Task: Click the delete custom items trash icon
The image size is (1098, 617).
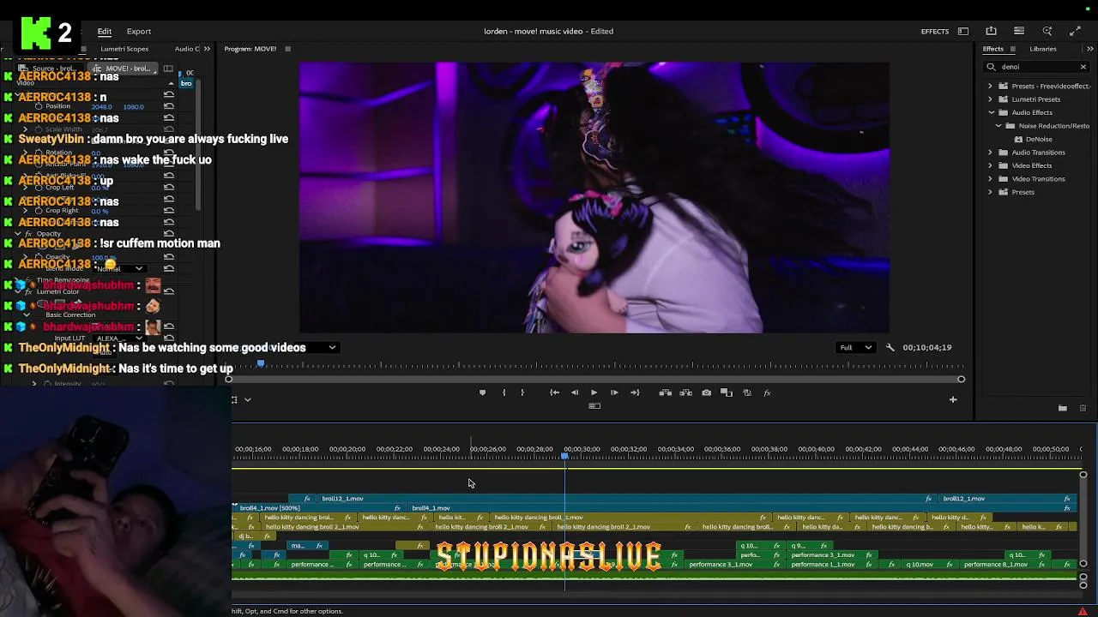Action: pyautogui.click(x=1083, y=408)
